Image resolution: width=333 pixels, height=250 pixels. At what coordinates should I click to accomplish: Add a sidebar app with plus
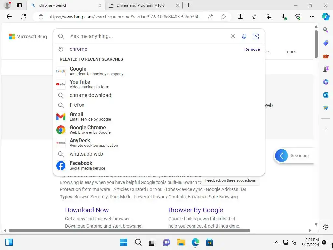point(326,129)
